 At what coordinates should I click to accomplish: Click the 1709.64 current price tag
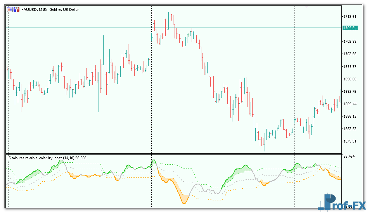[x=350, y=28]
